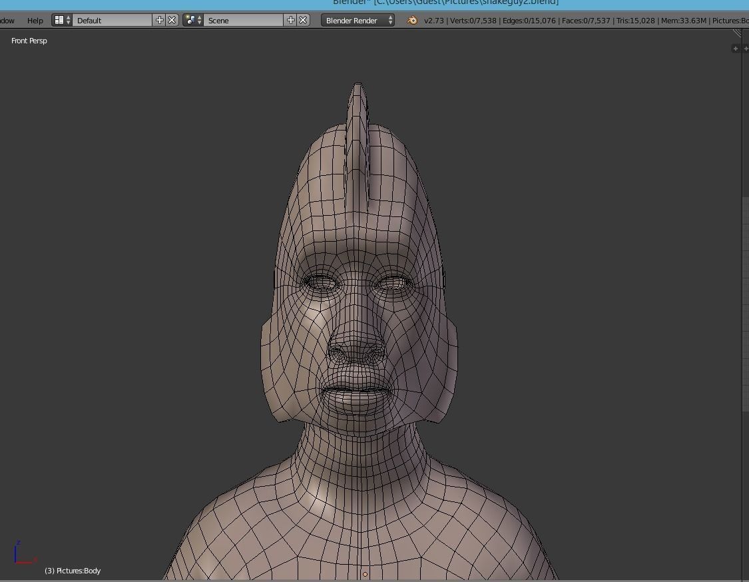Click the Scene name field
The width and height of the screenshot is (749, 582).
[x=244, y=20]
